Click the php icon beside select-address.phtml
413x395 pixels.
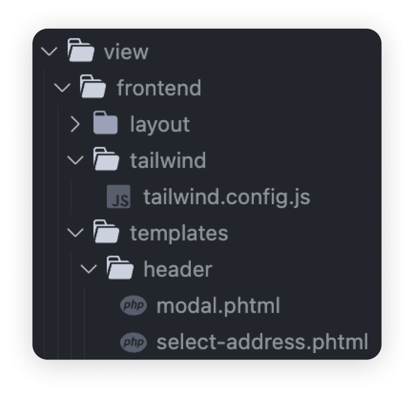tap(133, 342)
